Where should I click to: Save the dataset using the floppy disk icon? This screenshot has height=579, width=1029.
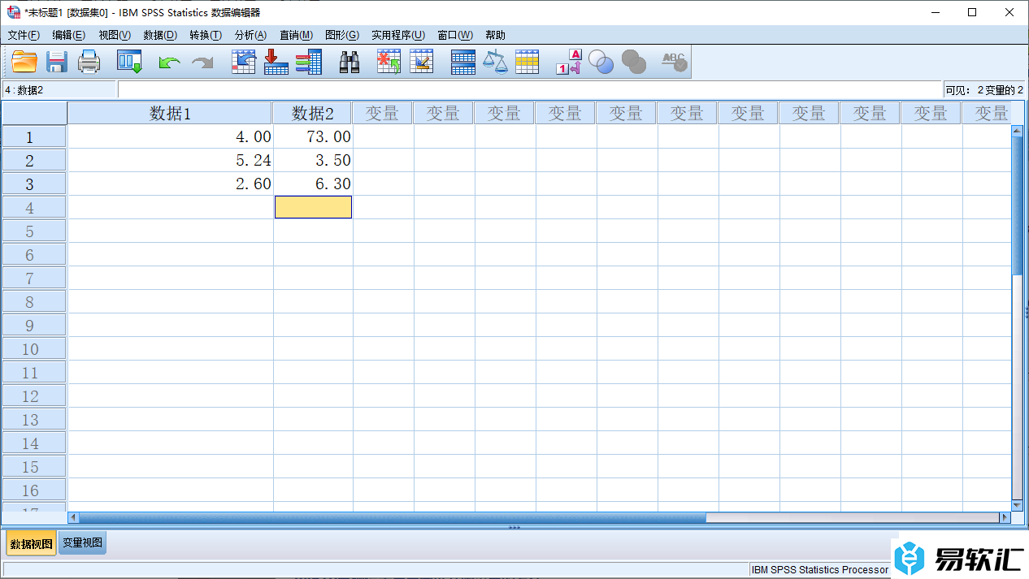pyautogui.click(x=56, y=62)
